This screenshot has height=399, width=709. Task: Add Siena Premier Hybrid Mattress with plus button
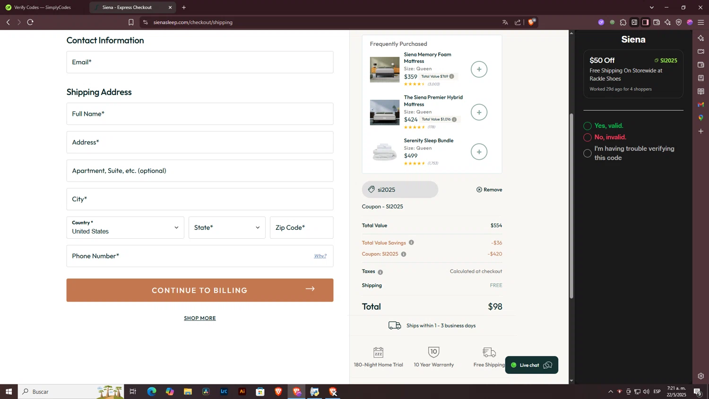[x=479, y=113]
